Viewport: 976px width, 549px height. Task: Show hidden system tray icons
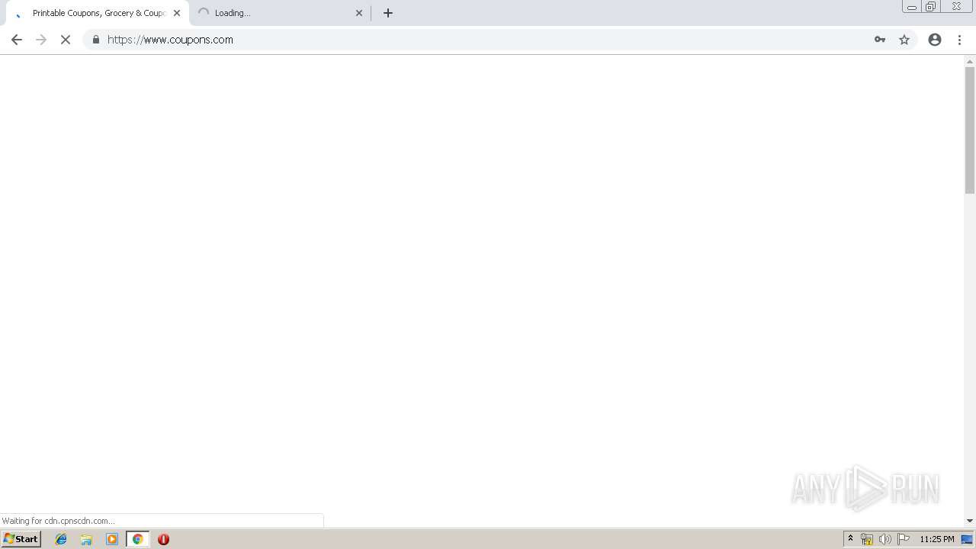pos(851,539)
